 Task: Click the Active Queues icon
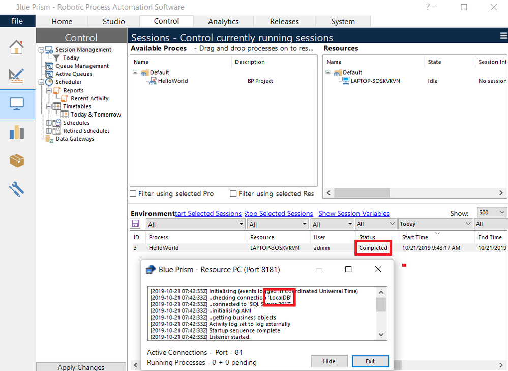49,74
